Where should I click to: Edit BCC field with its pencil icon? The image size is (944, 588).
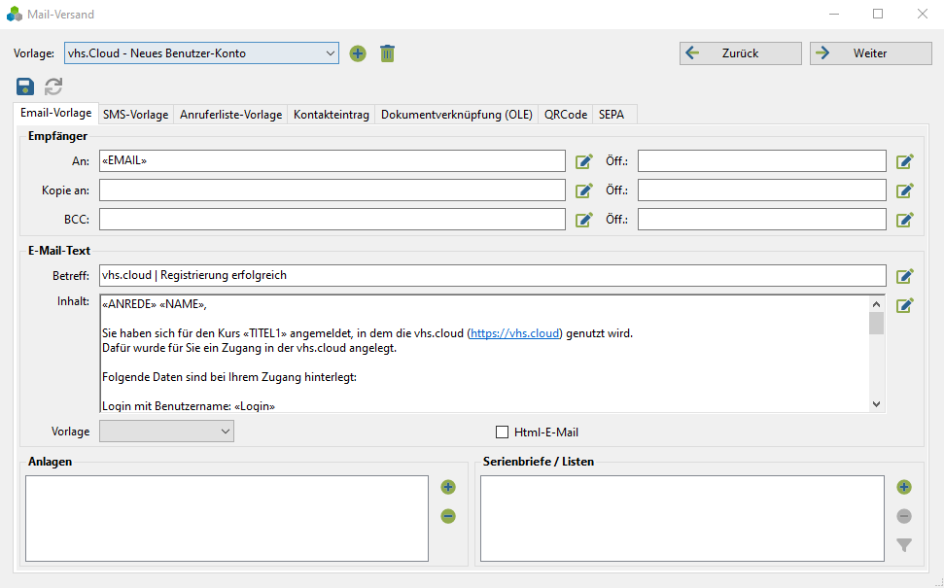coord(584,219)
